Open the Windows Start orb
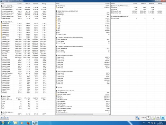The height and width of the screenshot is (125, 166). (2, 123)
